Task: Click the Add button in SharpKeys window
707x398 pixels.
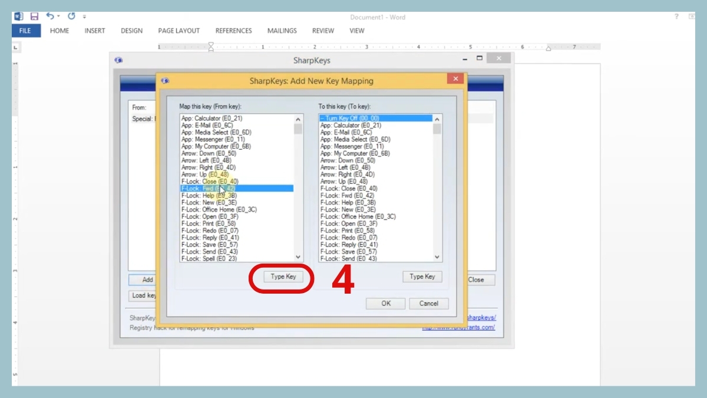Action: (x=143, y=280)
